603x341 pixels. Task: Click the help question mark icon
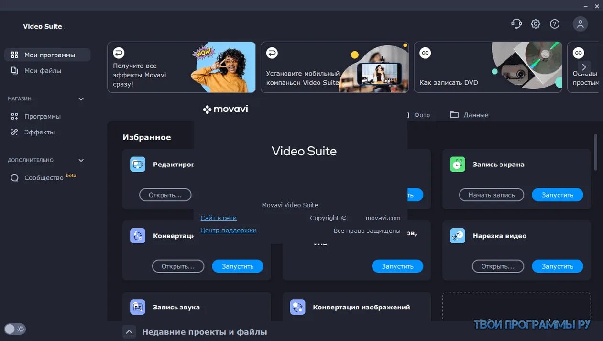pos(555,24)
